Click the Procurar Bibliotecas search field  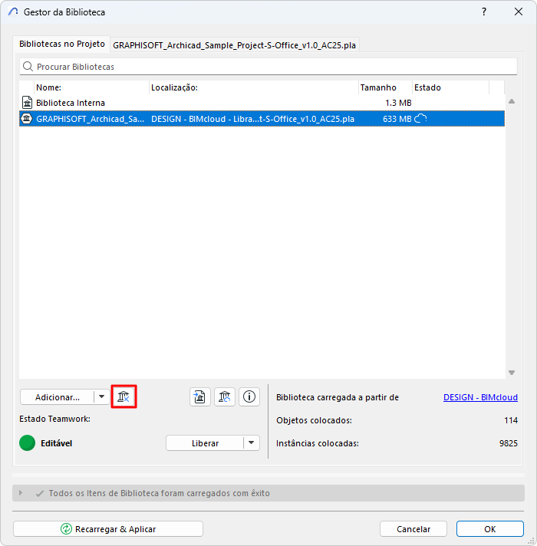[x=268, y=67]
